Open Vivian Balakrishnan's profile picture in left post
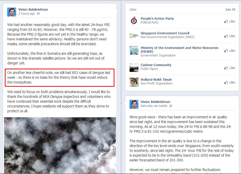The height and width of the screenshot is (174, 241). pos(12,12)
